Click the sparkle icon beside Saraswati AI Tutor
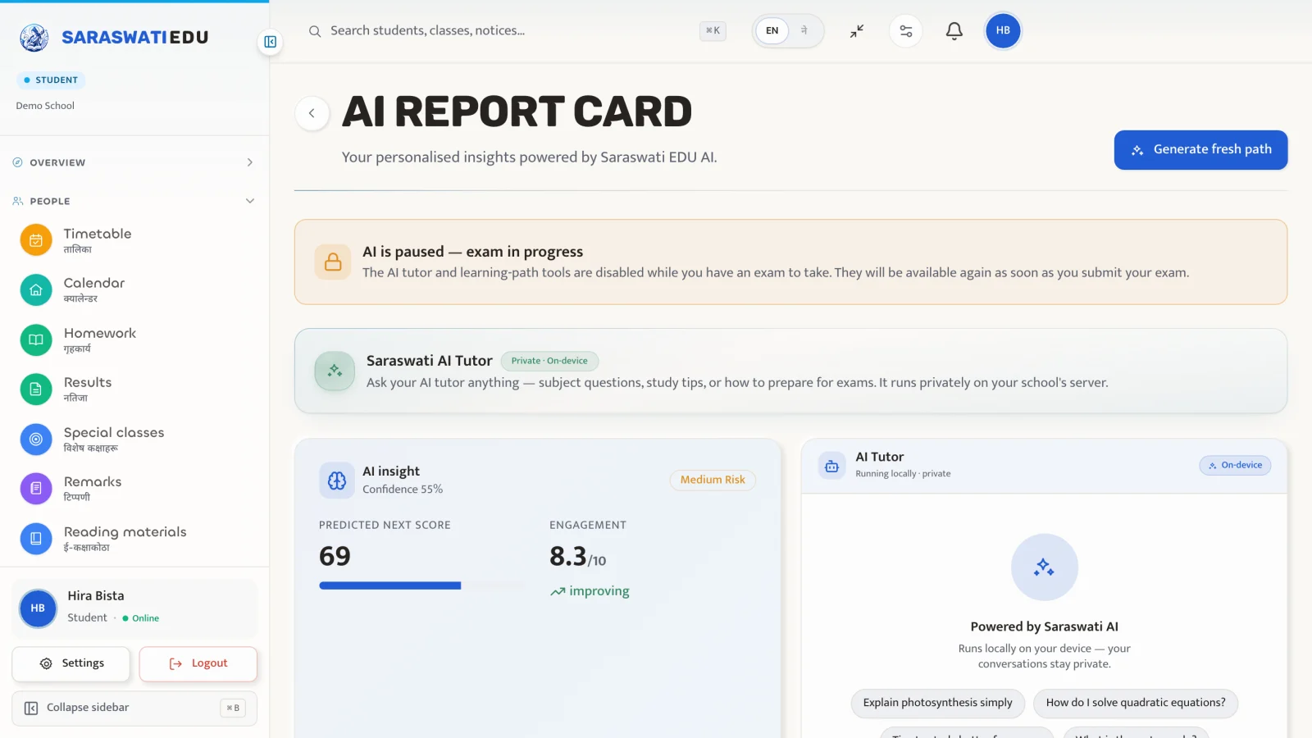 [335, 371]
